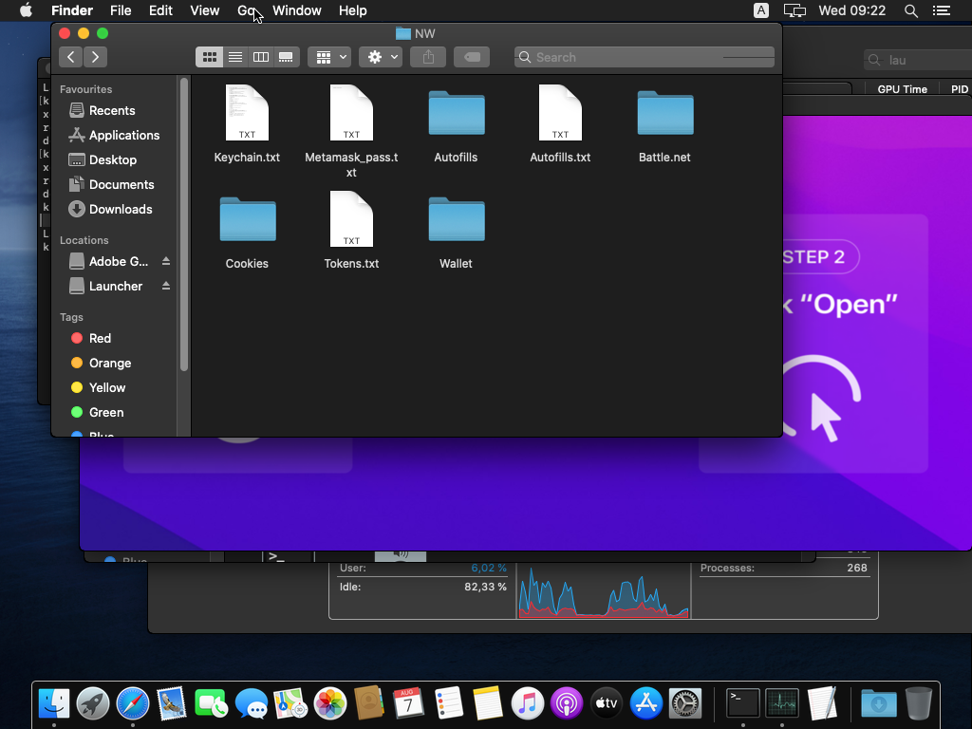The width and height of the screenshot is (972, 729).
Task: Go back with the left chevron button
Action: pos(71,57)
